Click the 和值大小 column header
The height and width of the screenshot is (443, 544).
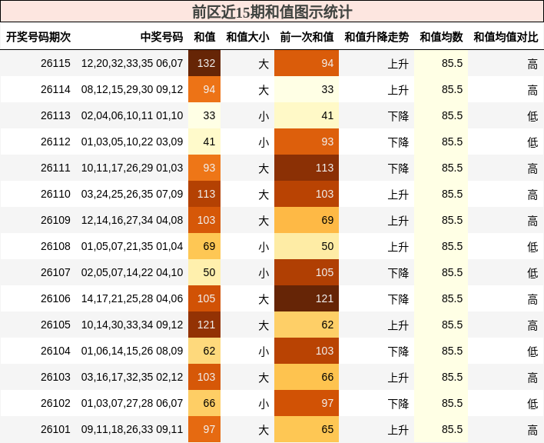click(247, 37)
